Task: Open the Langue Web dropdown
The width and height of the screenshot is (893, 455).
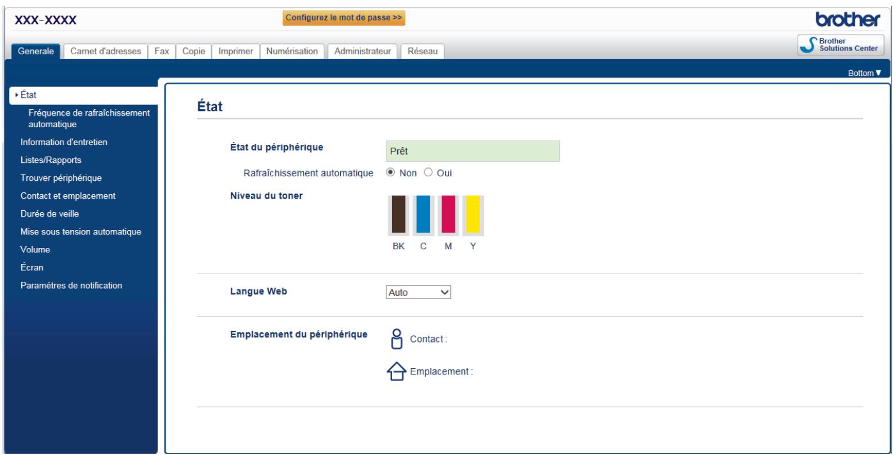Action: 419,292
